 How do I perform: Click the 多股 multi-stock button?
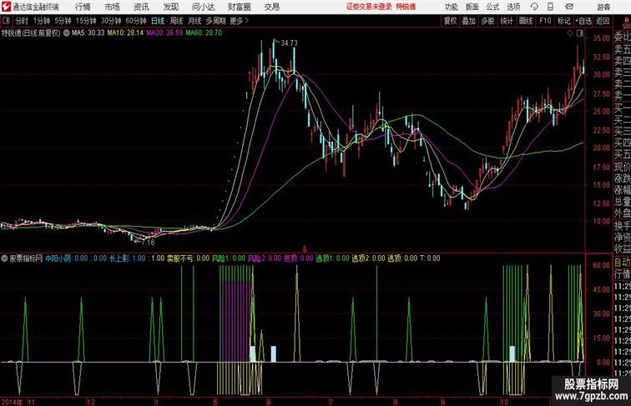point(487,21)
